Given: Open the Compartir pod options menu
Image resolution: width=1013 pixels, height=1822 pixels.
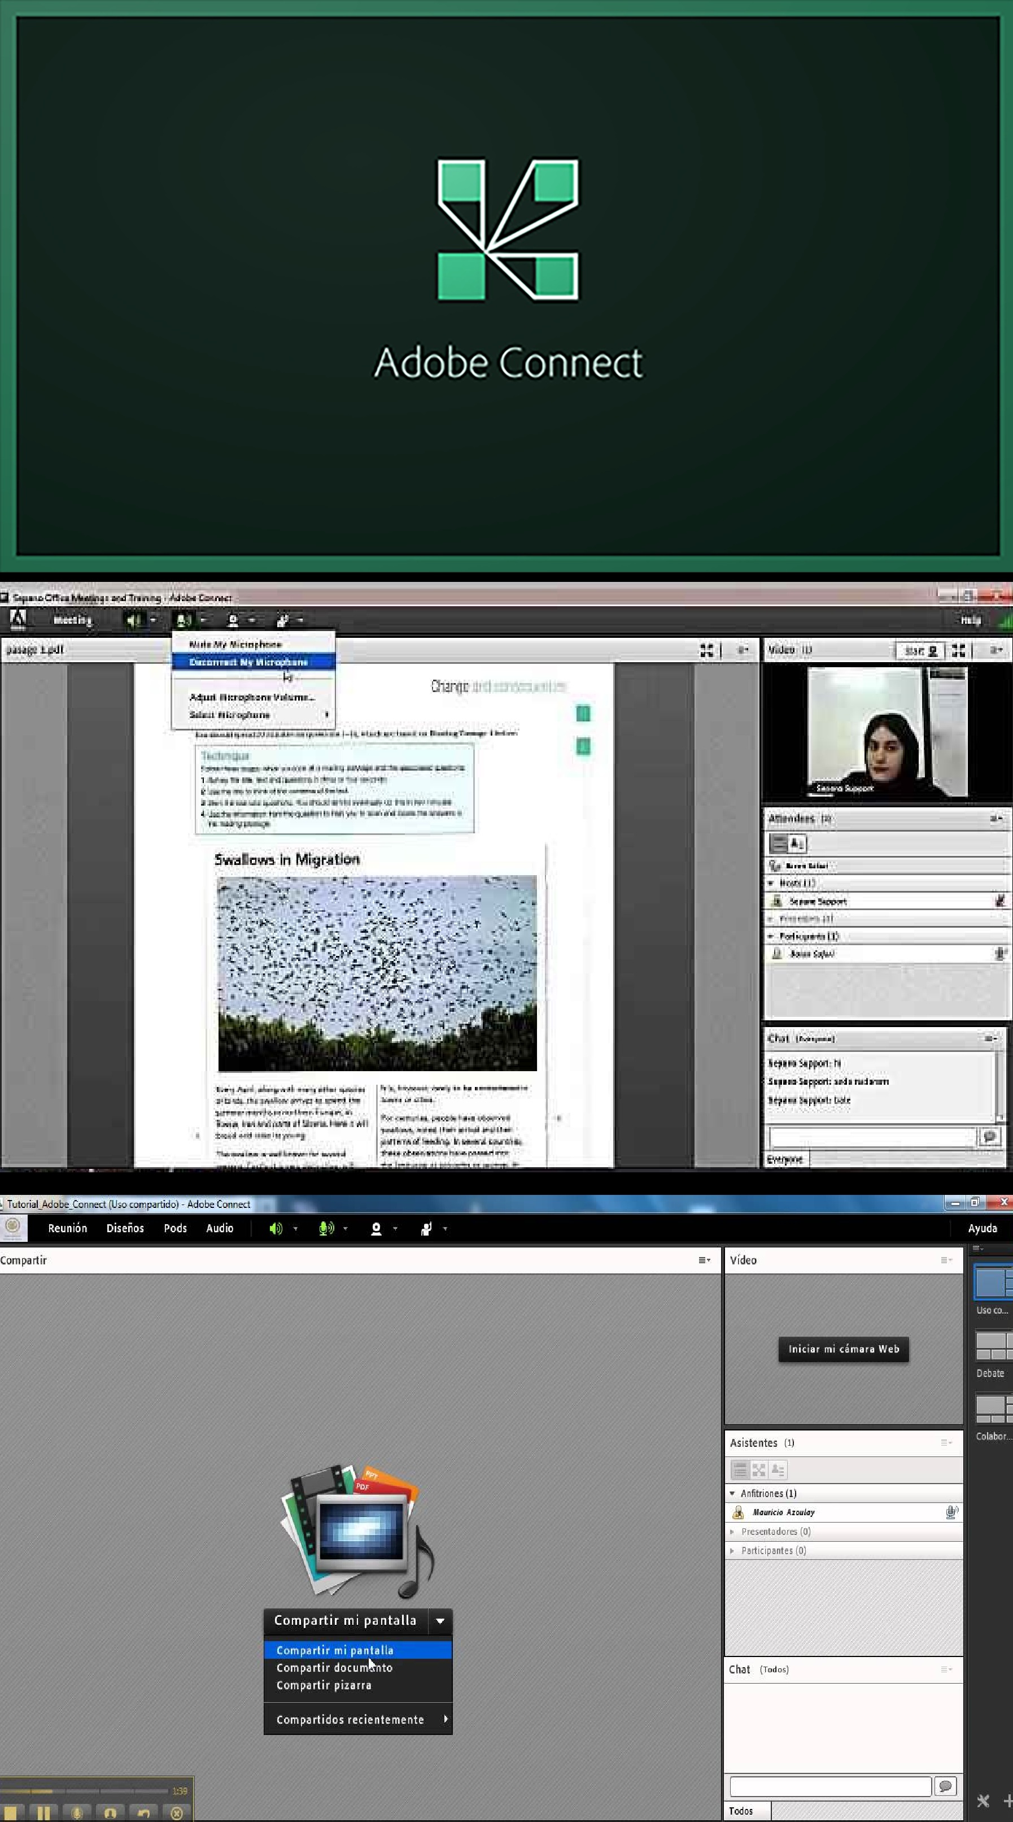Looking at the screenshot, I should pos(704,1260).
